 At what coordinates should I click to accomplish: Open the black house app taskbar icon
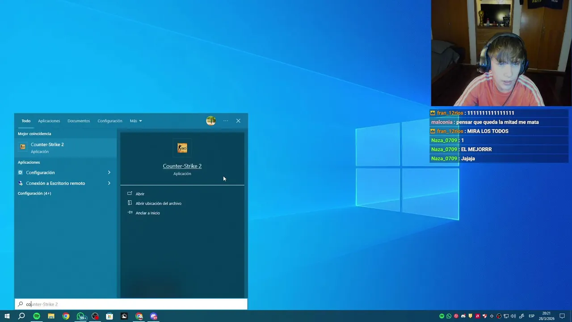coord(124,316)
